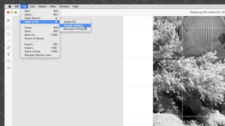Select the Artboard tool
The image size is (225, 126).
tap(8, 61)
